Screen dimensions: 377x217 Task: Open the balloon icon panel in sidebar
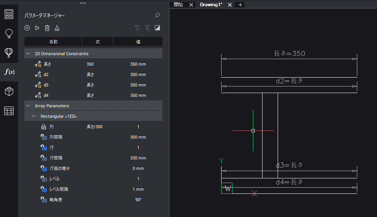9,53
